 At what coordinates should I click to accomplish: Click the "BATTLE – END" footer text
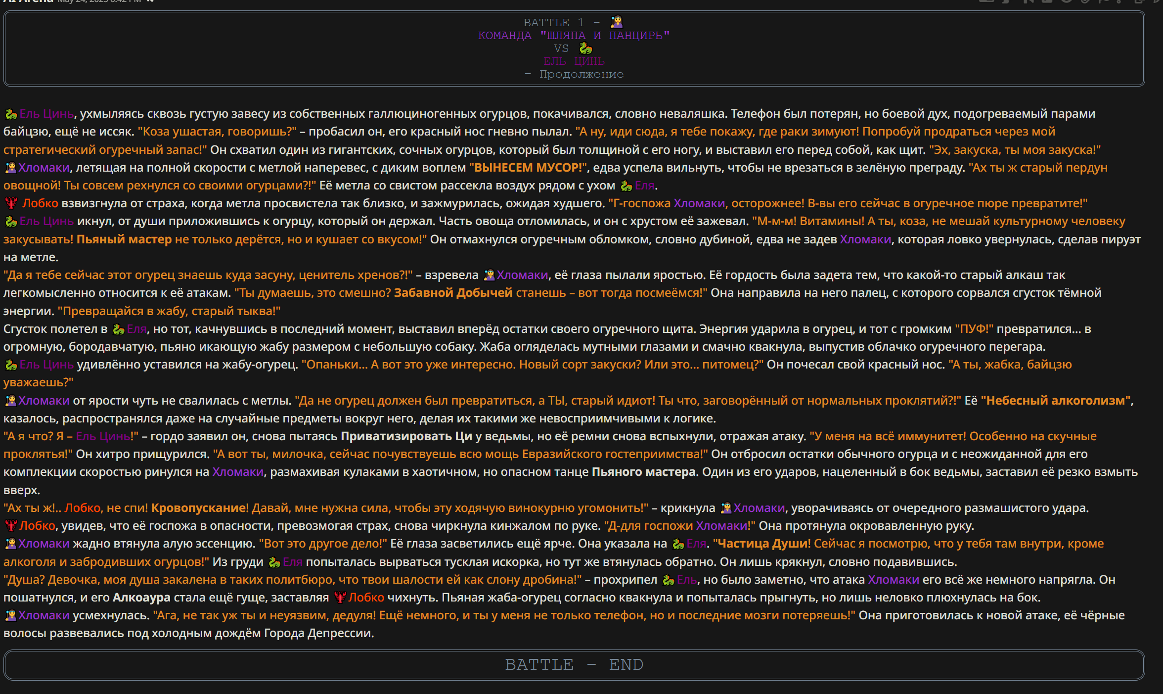point(574,664)
